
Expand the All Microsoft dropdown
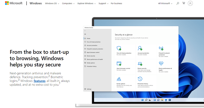tap(165, 4)
